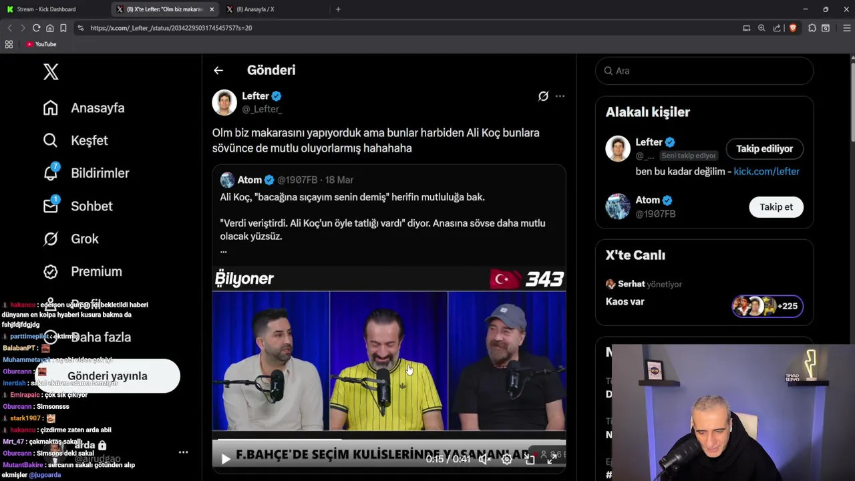Click the address bar URL
Viewport: 855px width, 481px height.
pos(171,28)
